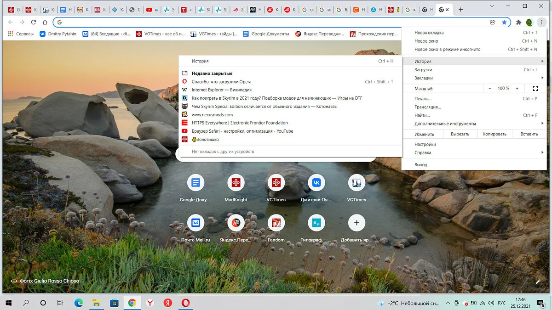Click the fullscreen icon beside zoom level
The height and width of the screenshot is (310, 552).
pos(535,88)
